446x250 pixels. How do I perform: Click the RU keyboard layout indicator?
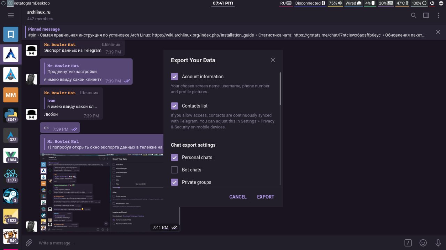pos(285,3)
